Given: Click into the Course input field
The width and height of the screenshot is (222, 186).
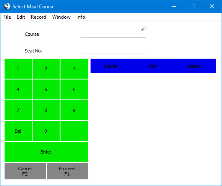Looking at the screenshot, I should click(x=113, y=34).
